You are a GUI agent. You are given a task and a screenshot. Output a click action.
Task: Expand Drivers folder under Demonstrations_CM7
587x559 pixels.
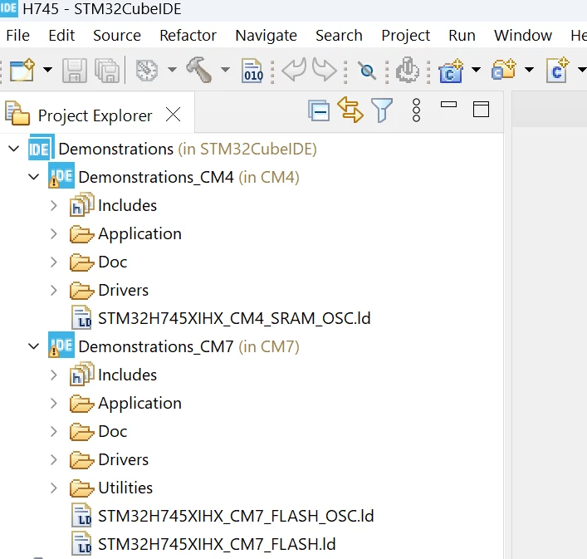[x=53, y=460]
